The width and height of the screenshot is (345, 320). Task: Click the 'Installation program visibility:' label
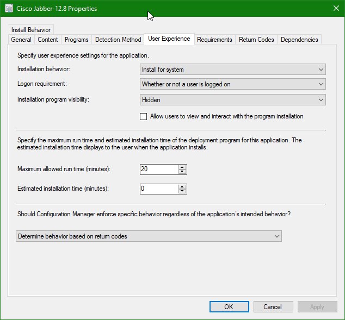53,99
